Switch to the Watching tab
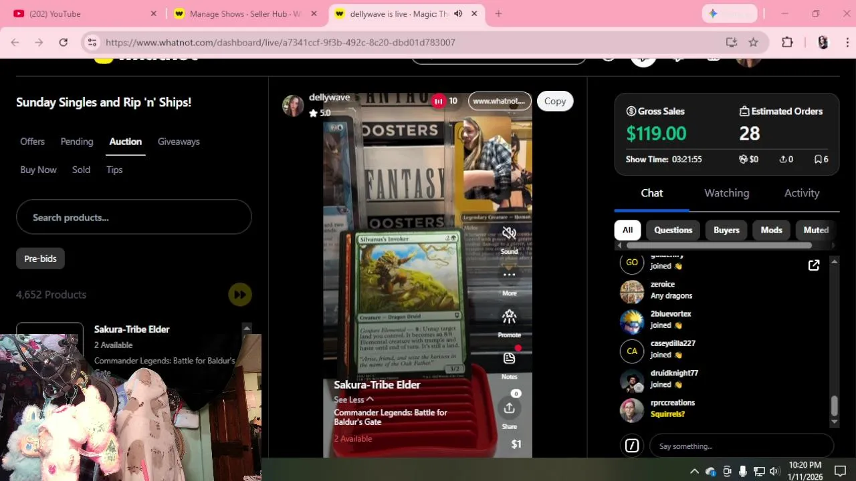The height and width of the screenshot is (481, 856). point(726,193)
